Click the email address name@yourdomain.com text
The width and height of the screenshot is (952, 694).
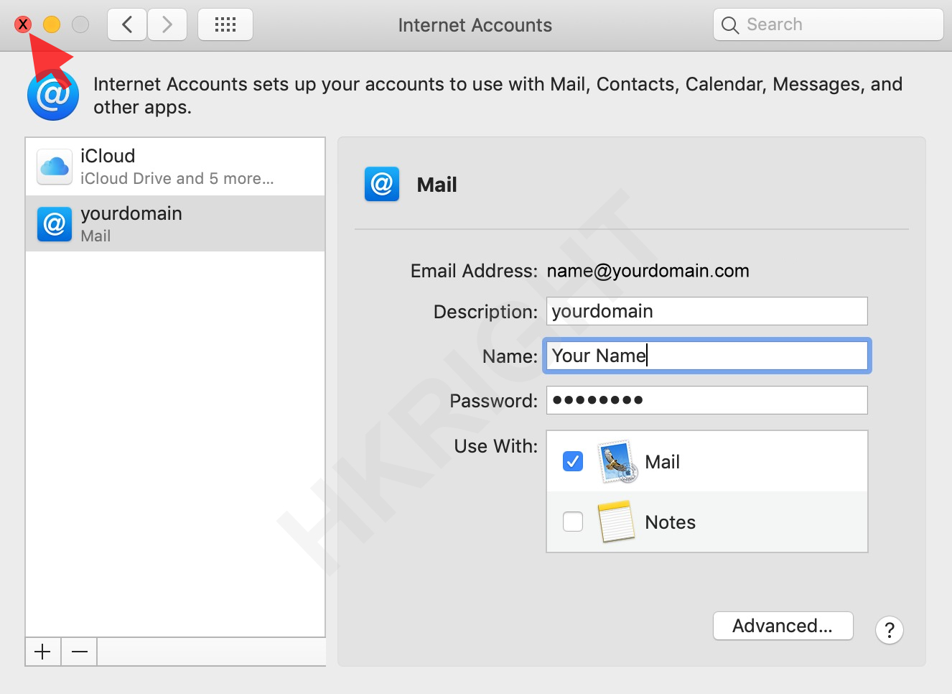[x=648, y=271]
